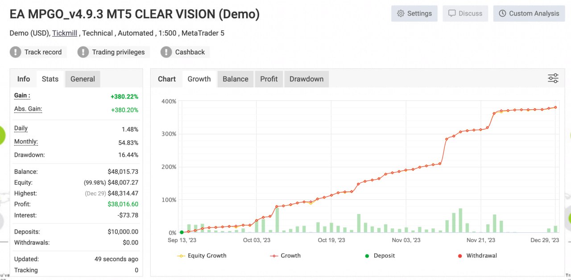
Task: Click the speech bubble Discuss icon
Action: pyautogui.click(x=452, y=13)
